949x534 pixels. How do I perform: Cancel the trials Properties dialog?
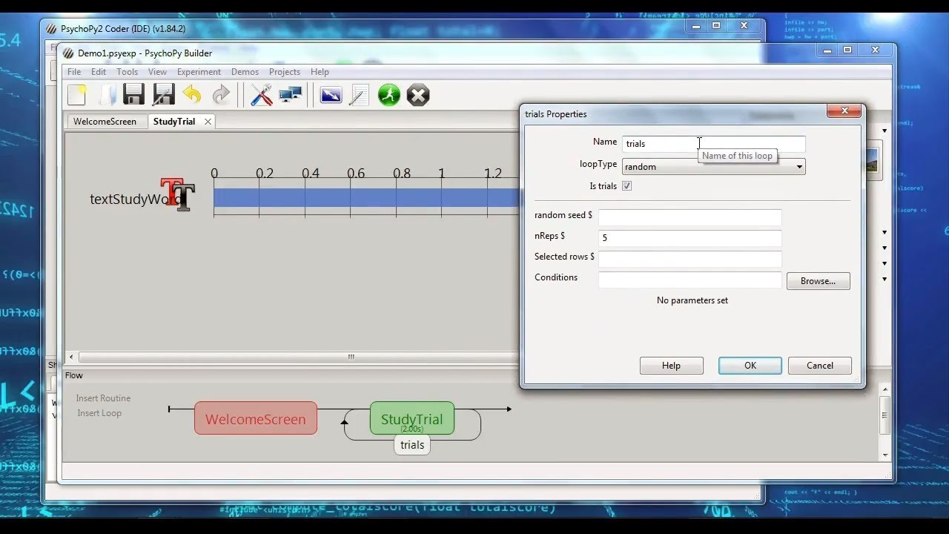coord(819,366)
